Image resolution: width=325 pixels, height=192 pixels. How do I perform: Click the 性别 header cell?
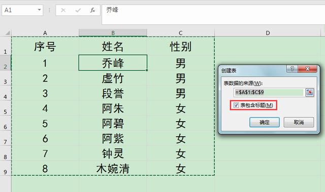tap(181, 46)
